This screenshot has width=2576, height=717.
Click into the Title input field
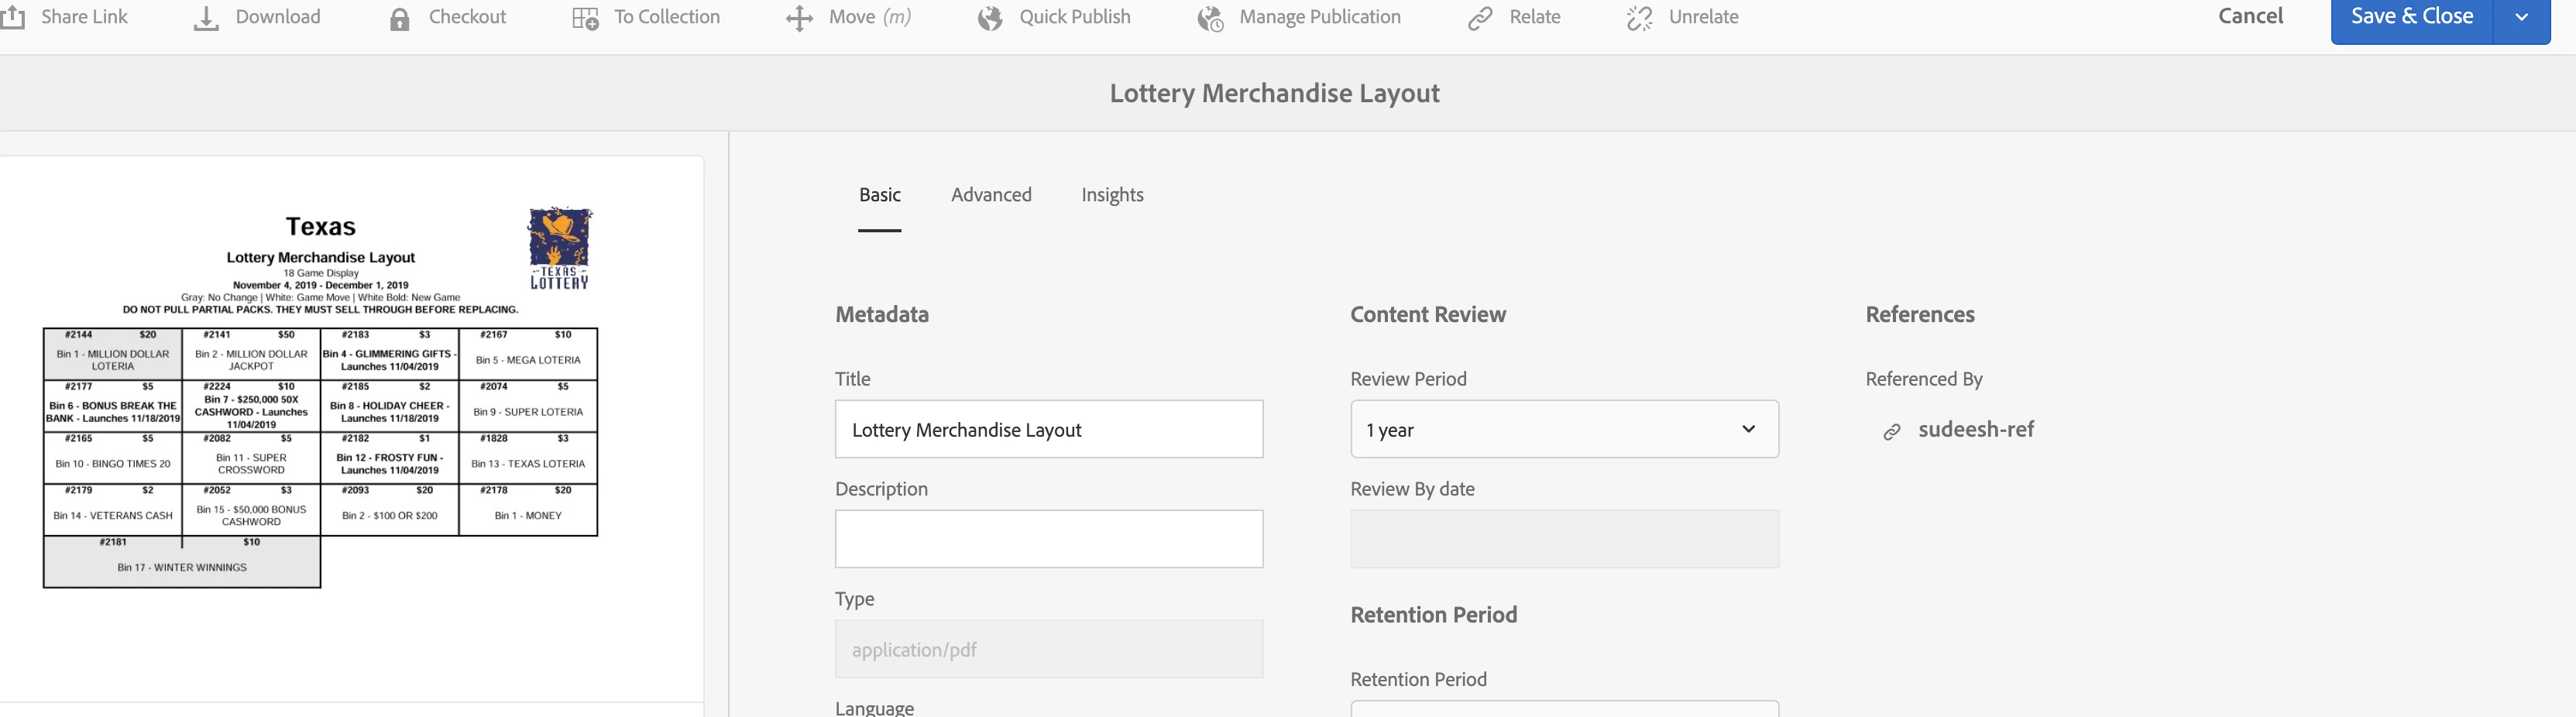click(1049, 429)
